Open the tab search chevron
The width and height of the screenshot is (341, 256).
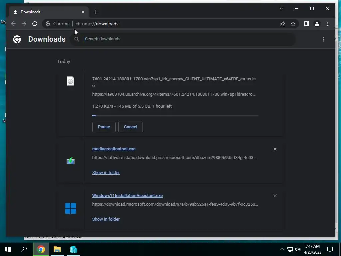click(281, 8)
